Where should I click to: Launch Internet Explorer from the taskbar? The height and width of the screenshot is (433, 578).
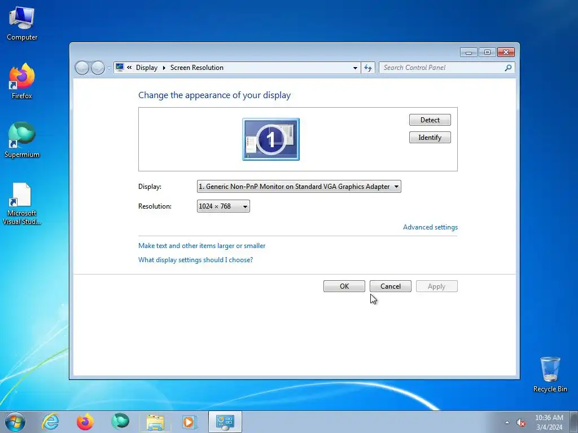pos(50,422)
